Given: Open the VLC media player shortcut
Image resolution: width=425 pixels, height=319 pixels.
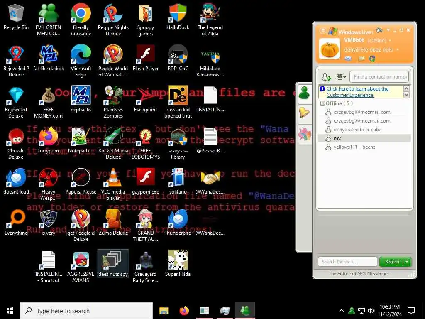Looking at the screenshot, I should point(113,184).
